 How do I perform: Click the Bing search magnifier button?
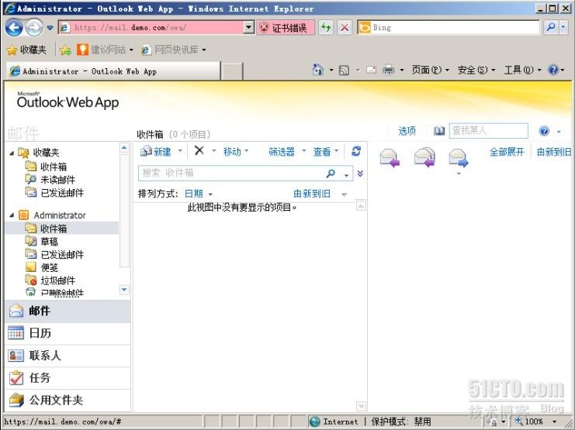(550, 27)
